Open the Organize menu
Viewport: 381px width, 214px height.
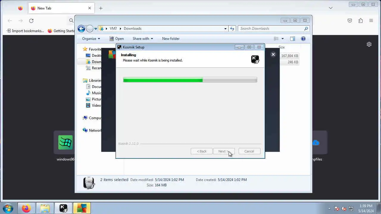coord(91,39)
